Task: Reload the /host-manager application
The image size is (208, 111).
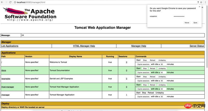Action: point(152,85)
